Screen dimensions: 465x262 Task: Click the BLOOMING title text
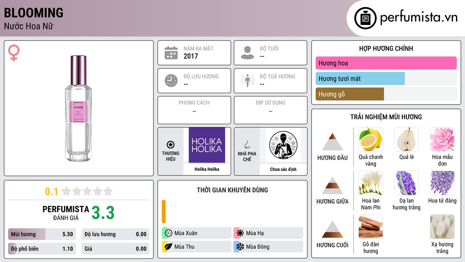point(34,13)
